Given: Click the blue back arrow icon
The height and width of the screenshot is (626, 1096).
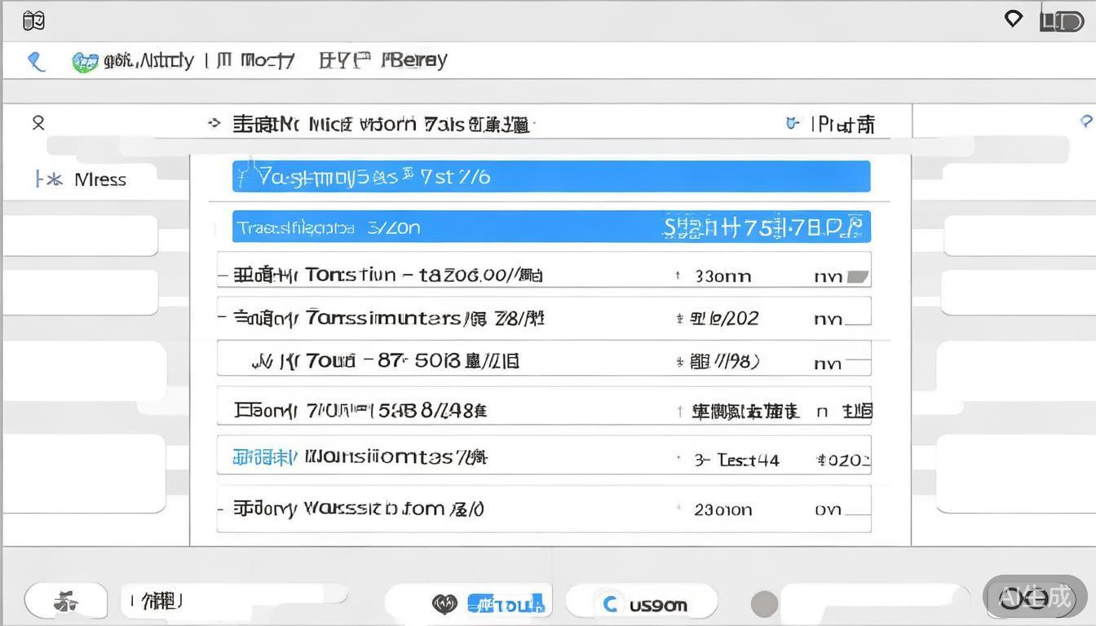Looking at the screenshot, I should (x=36, y=61).
